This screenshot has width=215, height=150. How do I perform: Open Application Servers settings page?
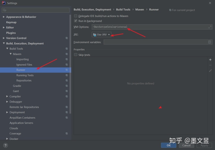point(21,123)
